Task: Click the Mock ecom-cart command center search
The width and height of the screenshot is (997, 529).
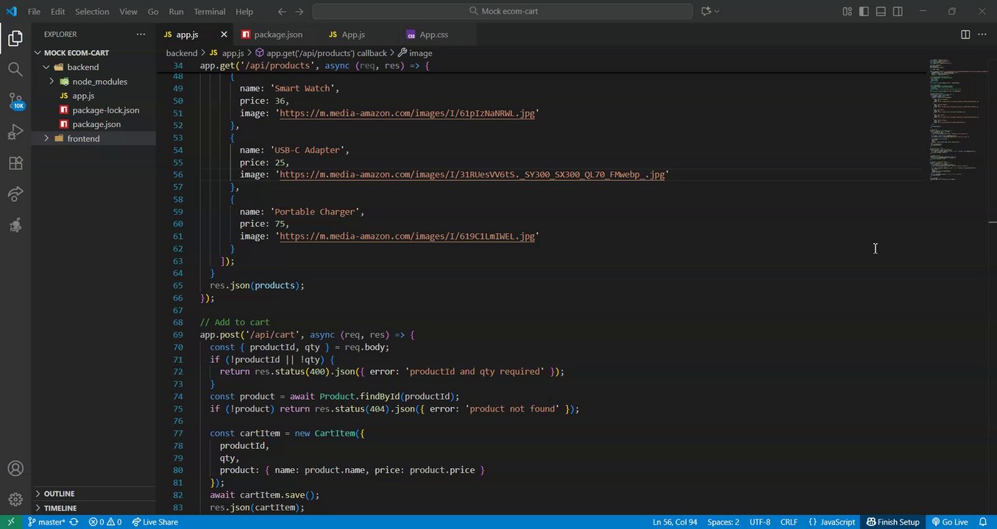Action: point(503,12)
